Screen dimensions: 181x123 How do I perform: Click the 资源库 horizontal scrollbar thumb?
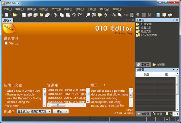(x=58, y=105)
